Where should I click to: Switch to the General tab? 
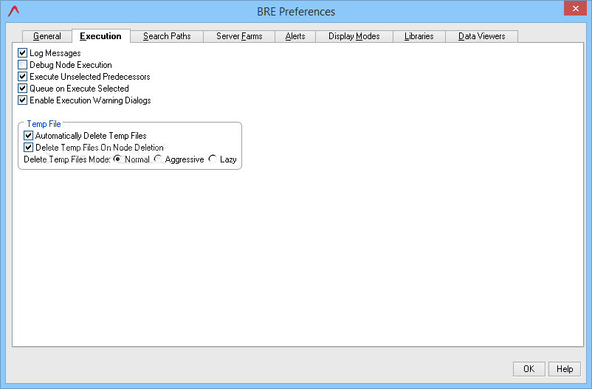click(47, 36)
